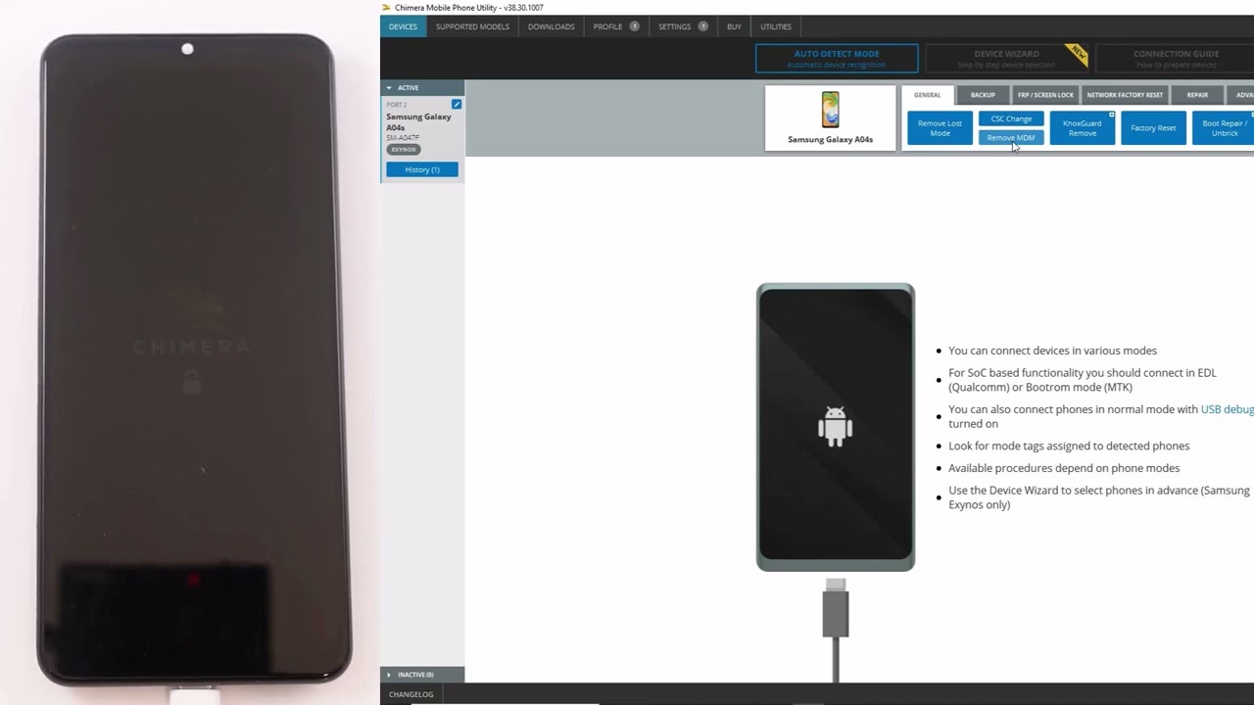
Task: Open the USB debug link
Action: 1228,409
